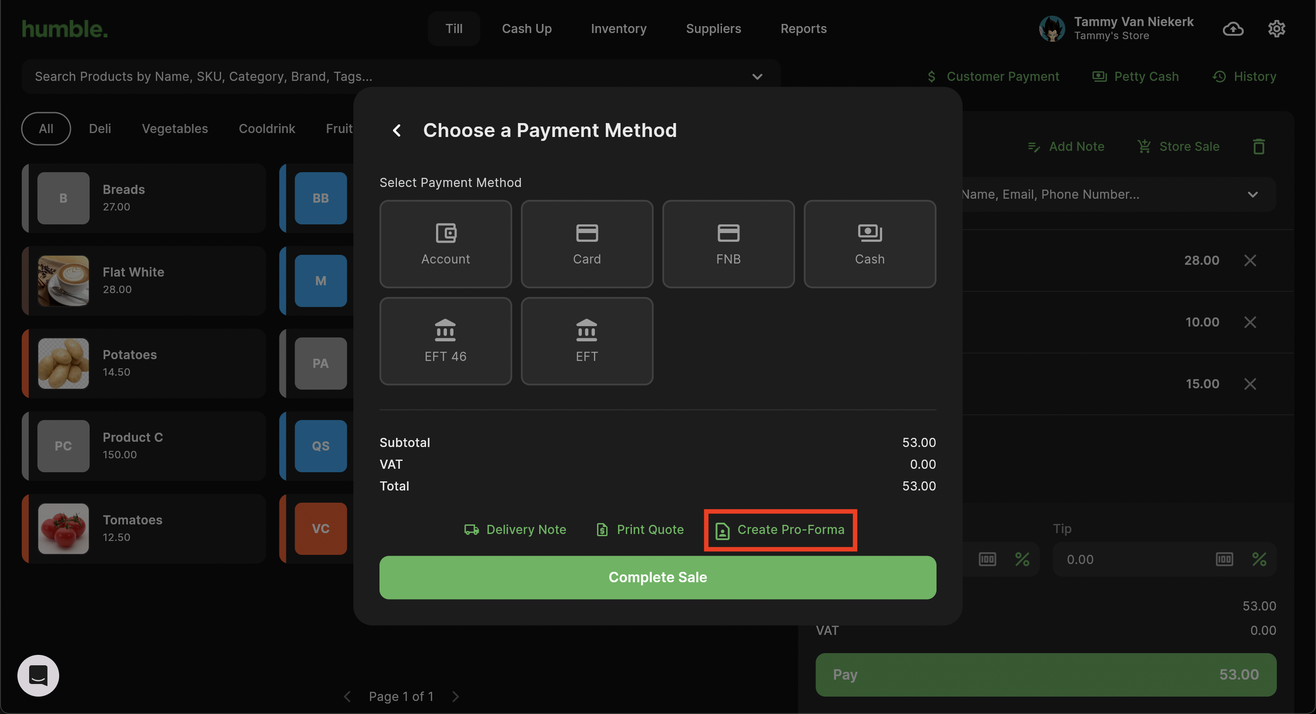The width and height of the screenshot is (1316, 714).
Task: Click the M product tile
Action: point(320,281)
